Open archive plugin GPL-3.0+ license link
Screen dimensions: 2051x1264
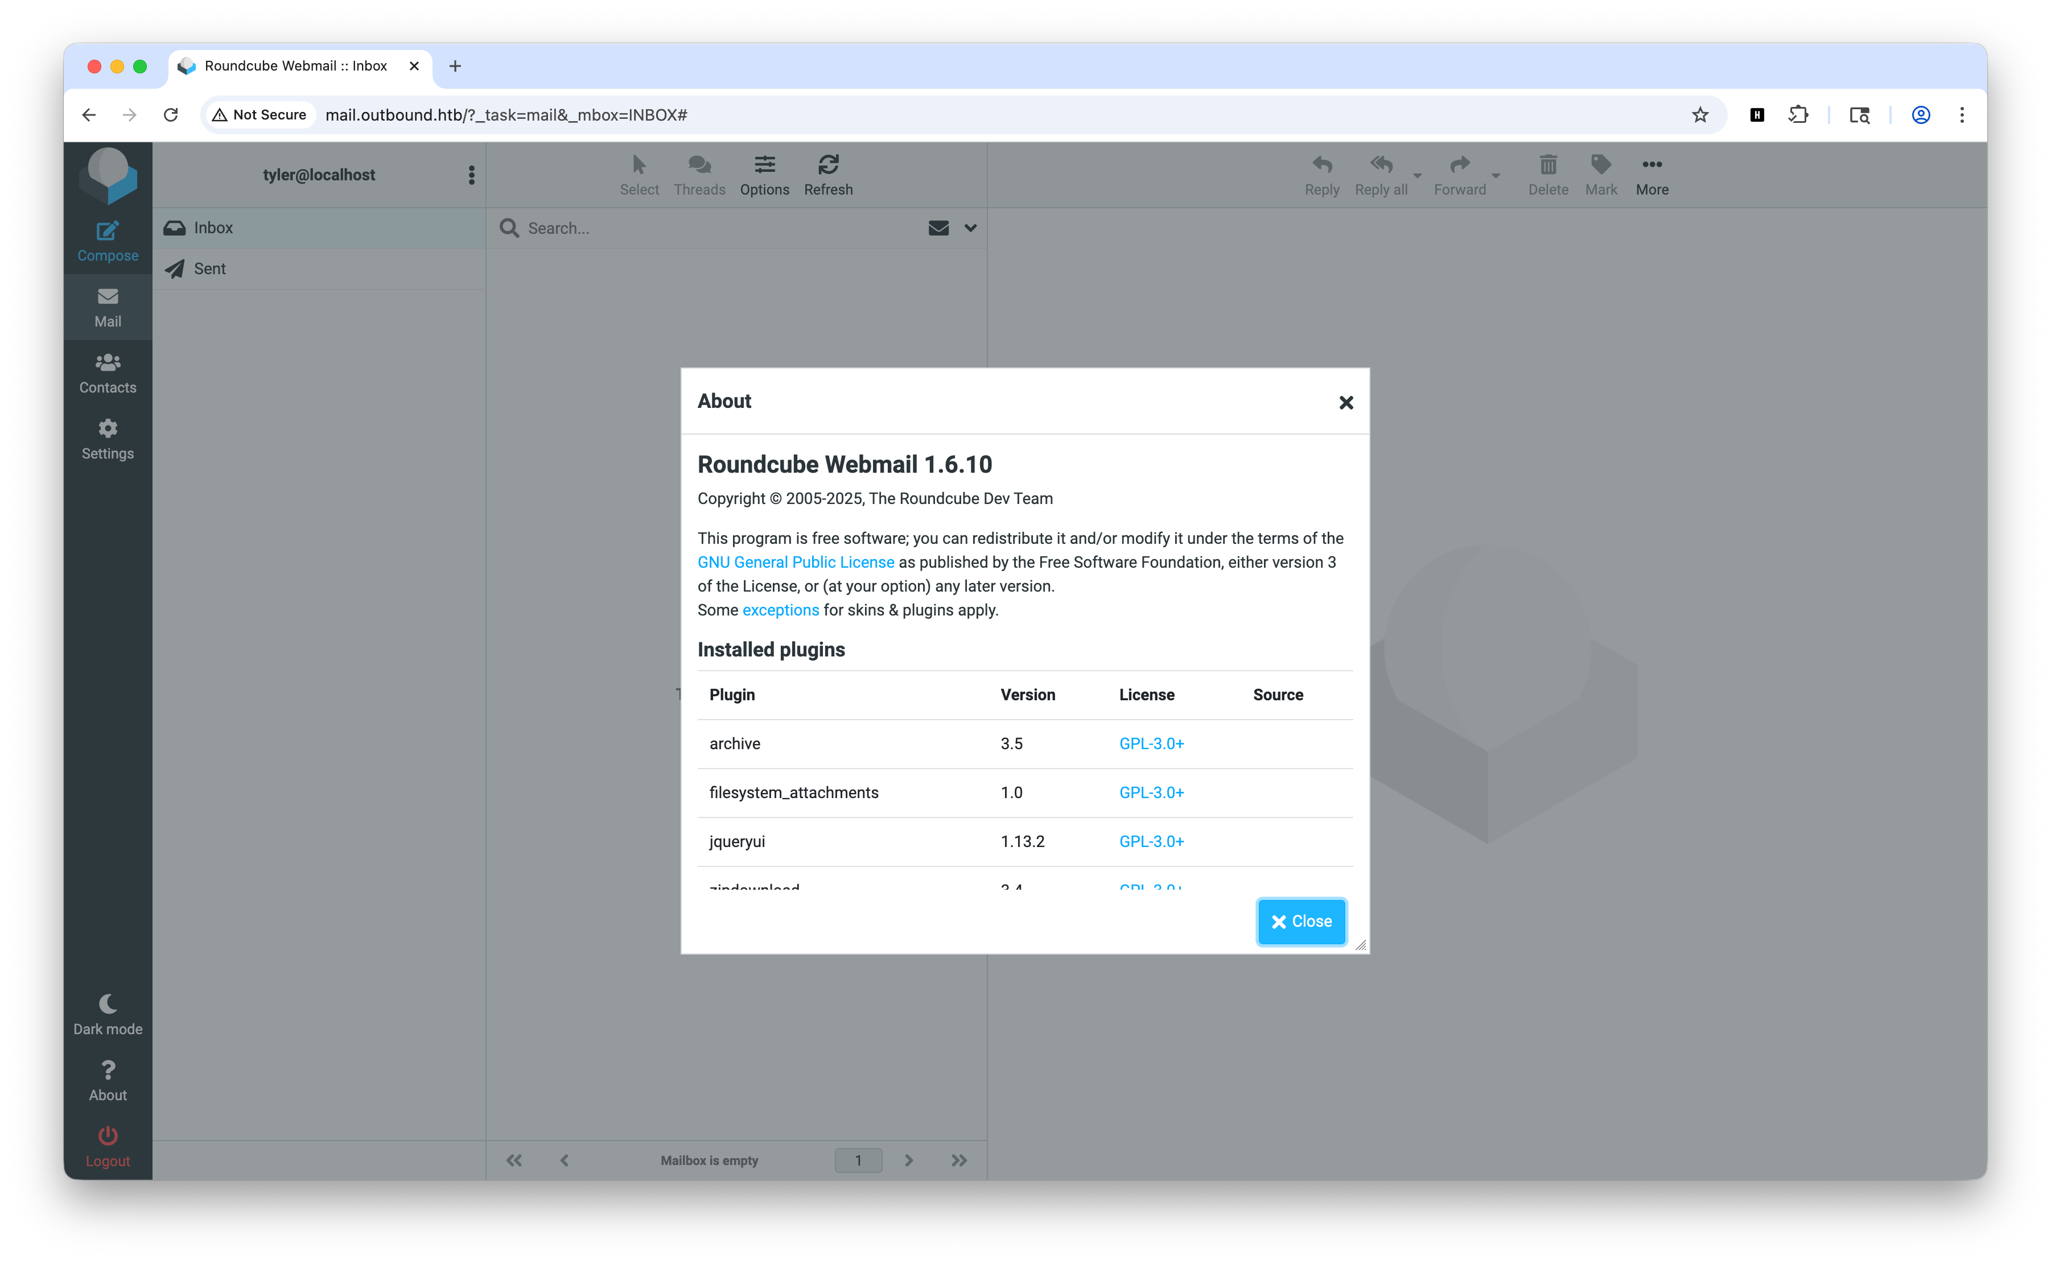(1151, 743)
